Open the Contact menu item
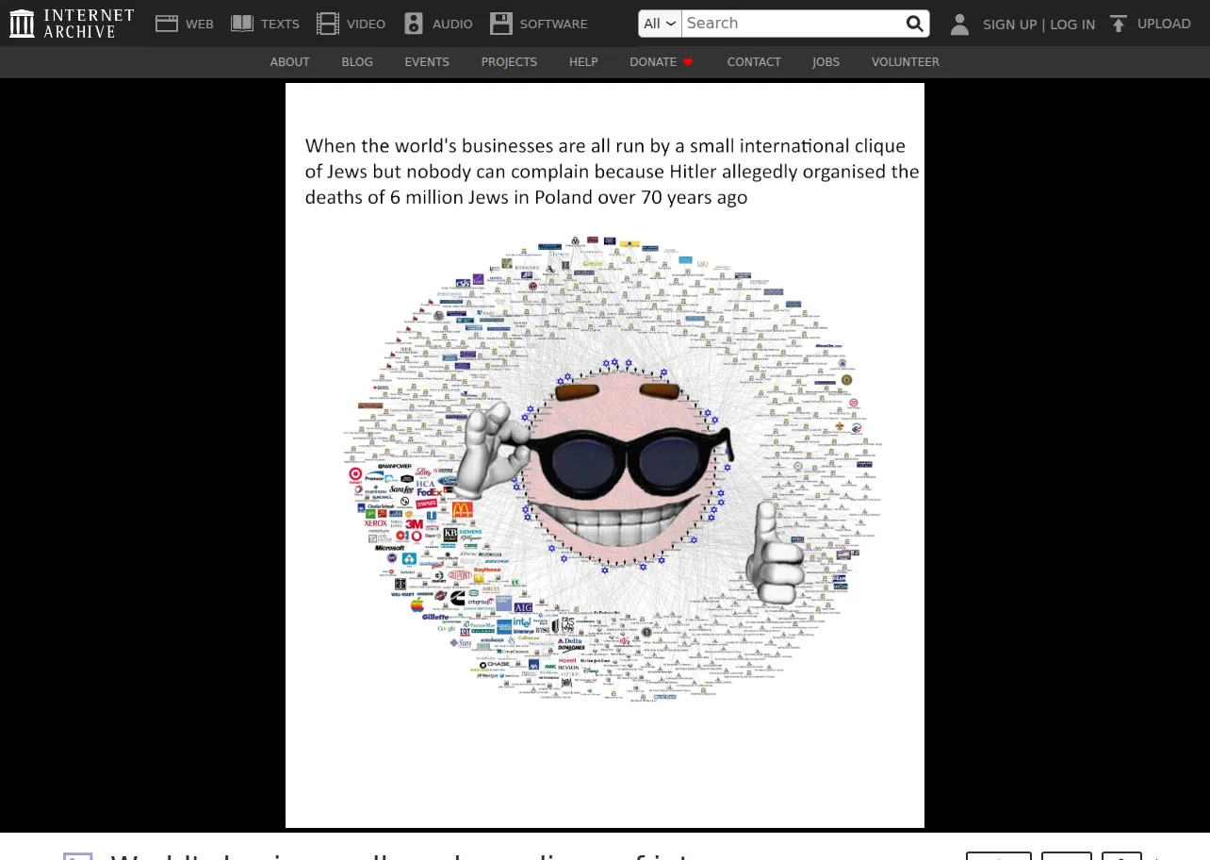Viewport: 1210px width, 860px height. tap(754, 62)
